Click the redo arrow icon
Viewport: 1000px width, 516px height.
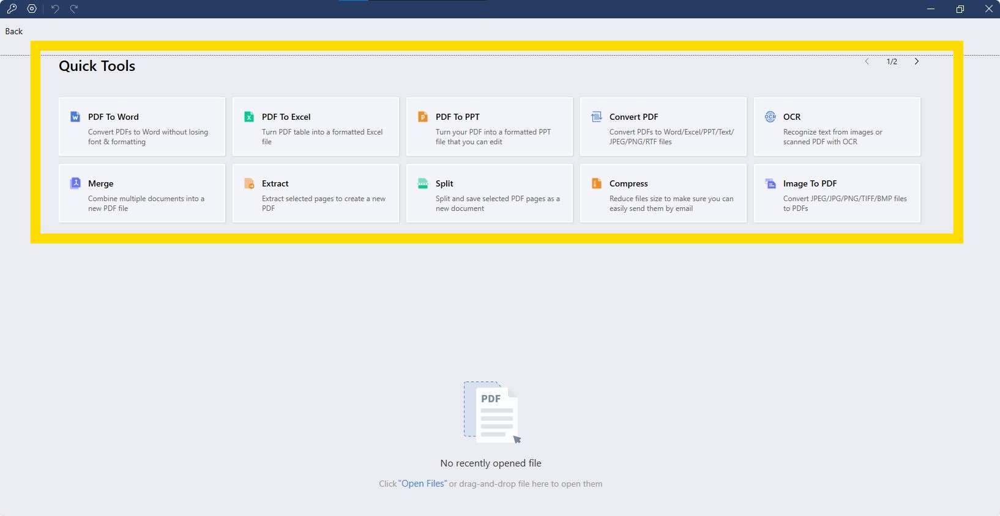(74, 9)
